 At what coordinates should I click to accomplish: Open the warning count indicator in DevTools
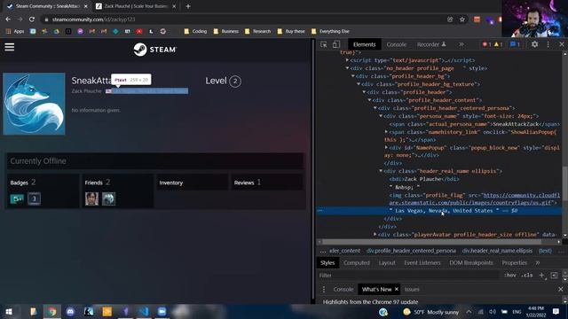click(x=498, y=44)
